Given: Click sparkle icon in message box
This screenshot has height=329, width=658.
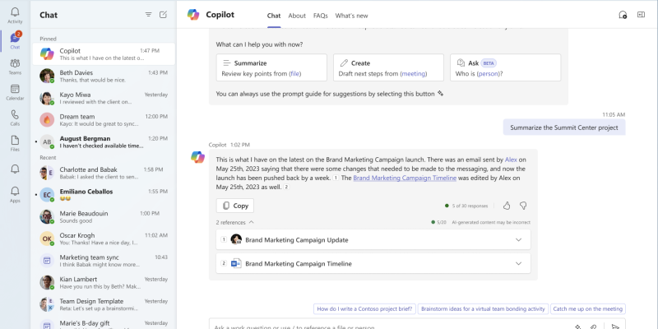Looking at the screenshot, I should tap(577, 327).
